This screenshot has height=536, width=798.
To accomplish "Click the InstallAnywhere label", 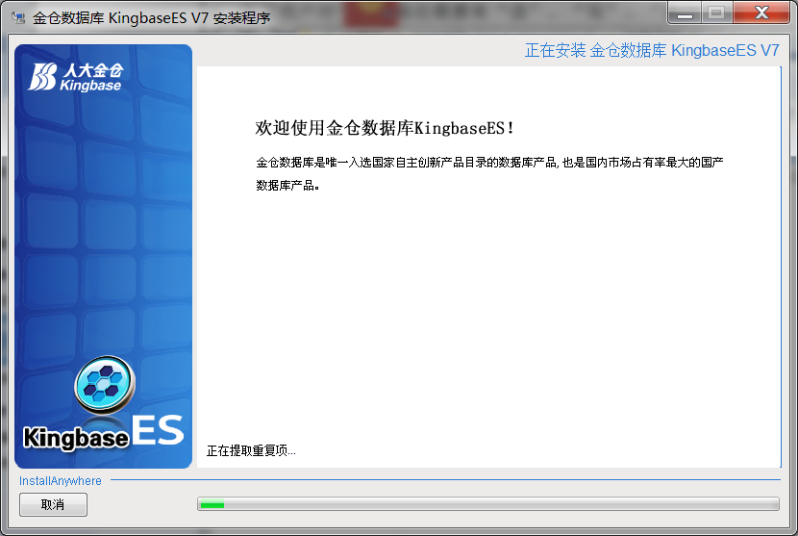I will point(60,480).
